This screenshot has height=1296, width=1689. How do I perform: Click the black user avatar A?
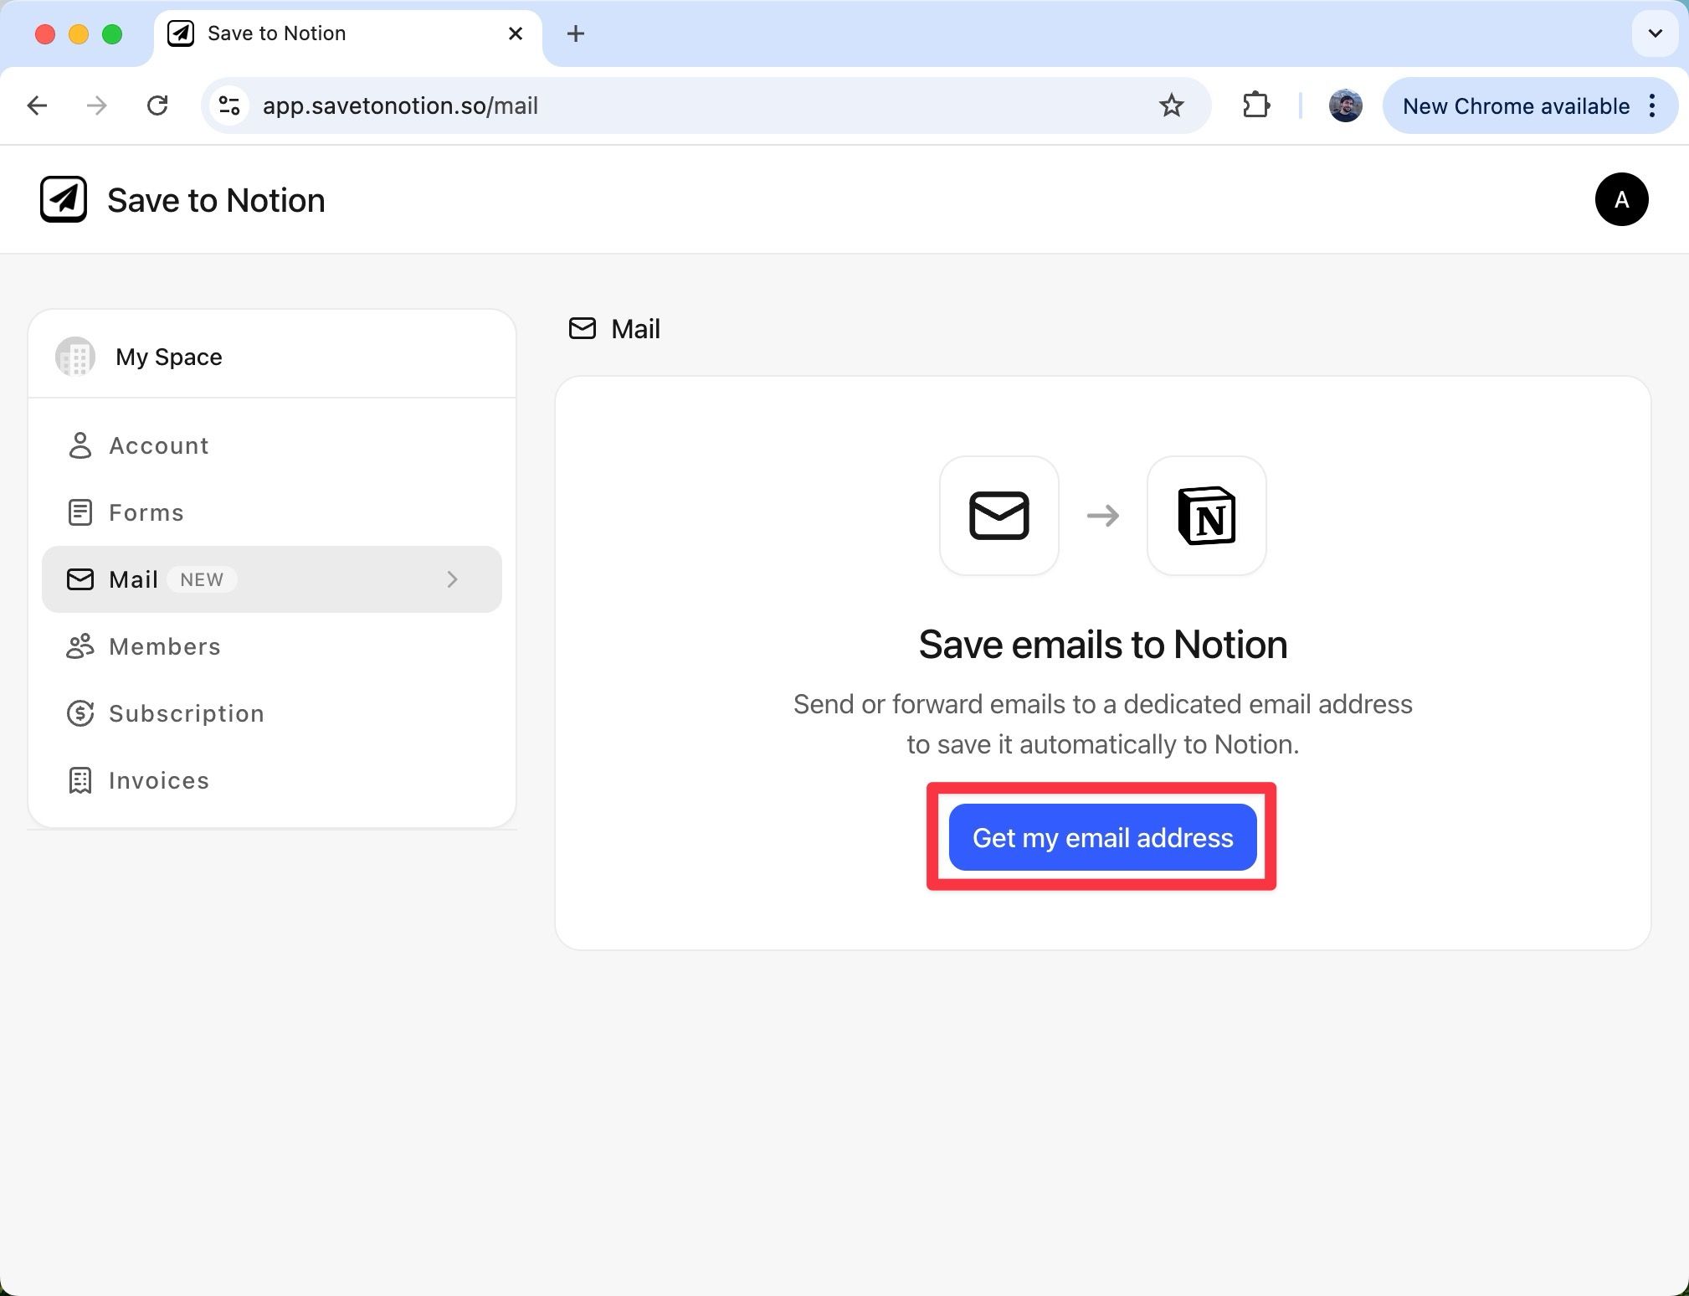click(1620, 200)
